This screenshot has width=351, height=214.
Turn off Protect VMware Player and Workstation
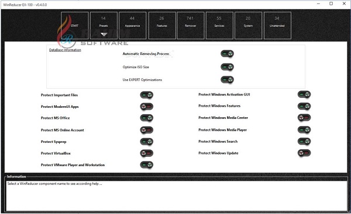(x=147, y=165)
